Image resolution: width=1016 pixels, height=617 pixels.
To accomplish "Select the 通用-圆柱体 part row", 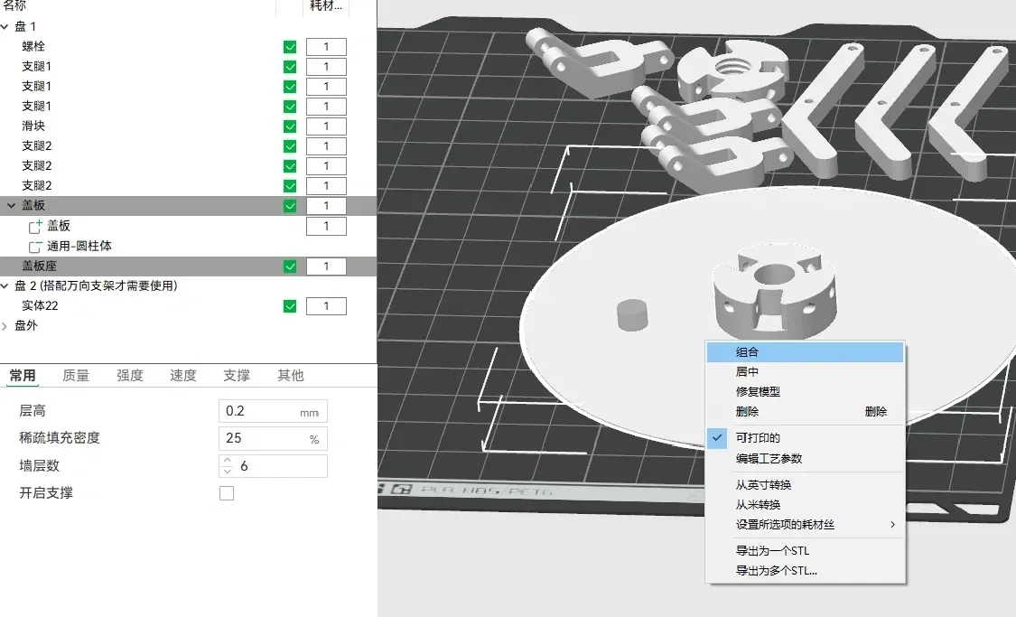I will pyautogui.click(x=188, y=247).
